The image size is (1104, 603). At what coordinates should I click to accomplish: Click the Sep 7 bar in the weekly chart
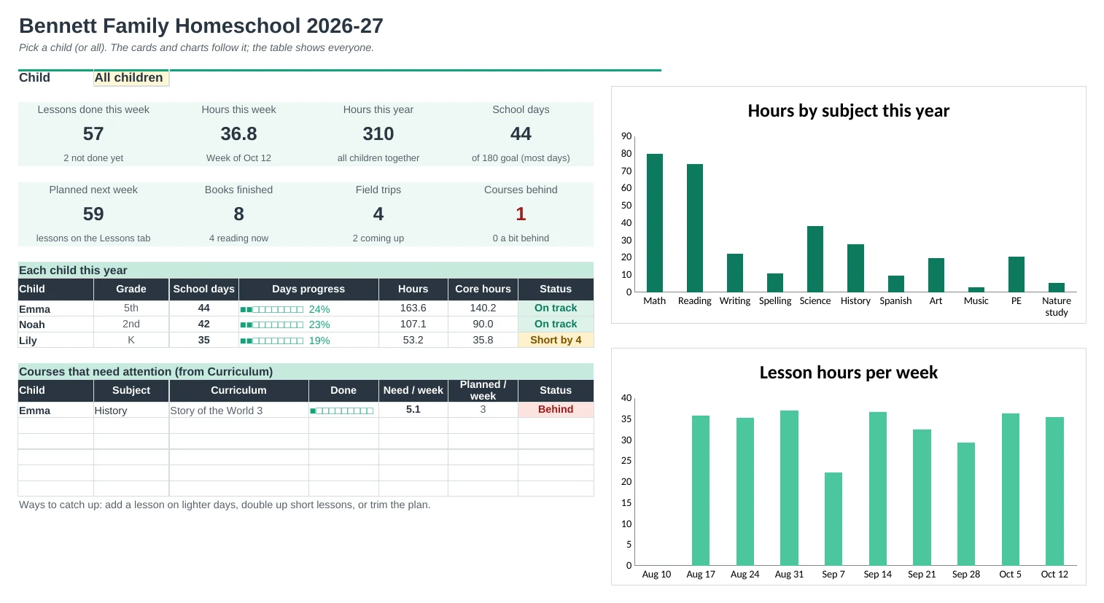click(833, 519)
